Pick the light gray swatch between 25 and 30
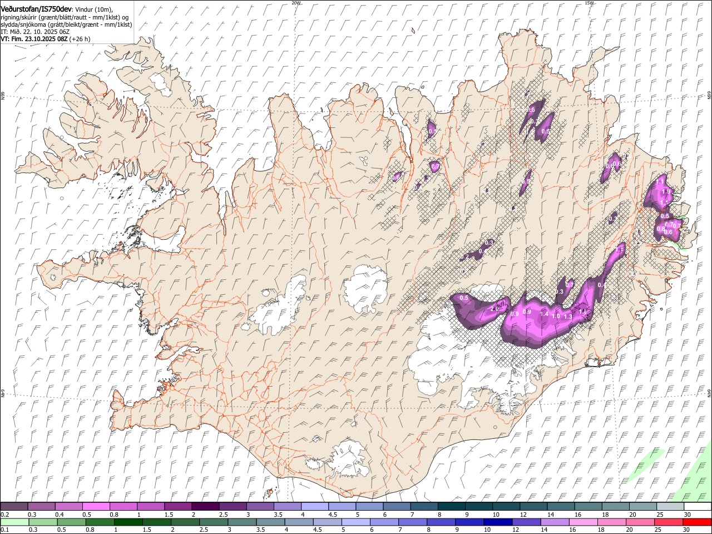 tap(670, 507)
